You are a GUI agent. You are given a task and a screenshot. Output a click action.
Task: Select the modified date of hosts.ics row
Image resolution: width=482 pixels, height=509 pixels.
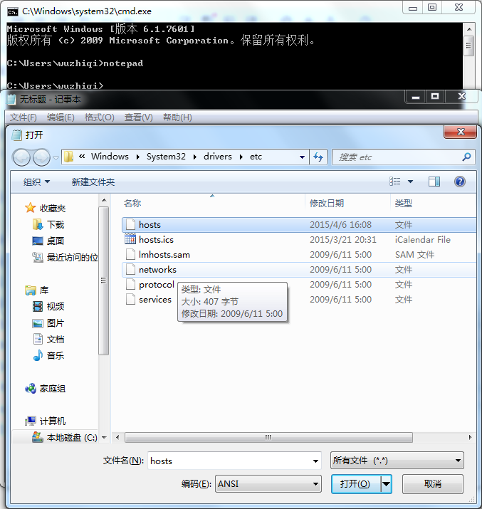tap(343, 240)
